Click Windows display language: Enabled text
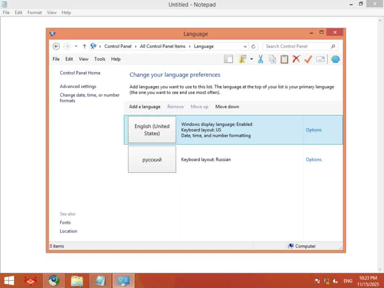Image resolution: width=384 pixels, height=288 pixels. [216, 124]
